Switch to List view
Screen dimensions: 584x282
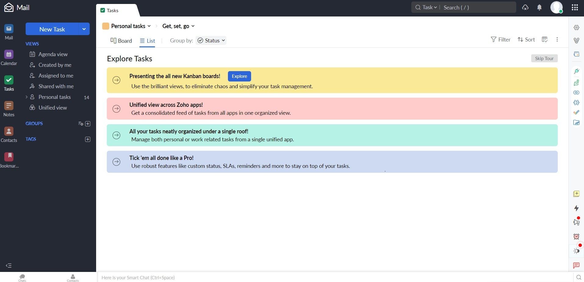click(x=147, y=41)
